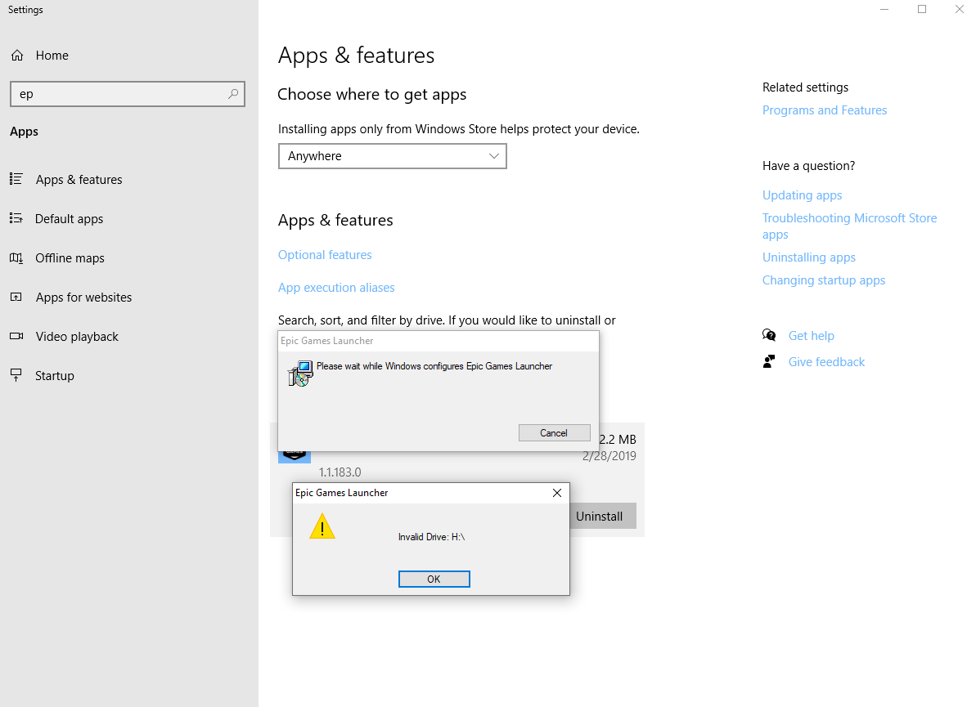Viewport: 976px width, 707px height.
Task: Open the Default apps sidebar item
Action: (69, 219)
